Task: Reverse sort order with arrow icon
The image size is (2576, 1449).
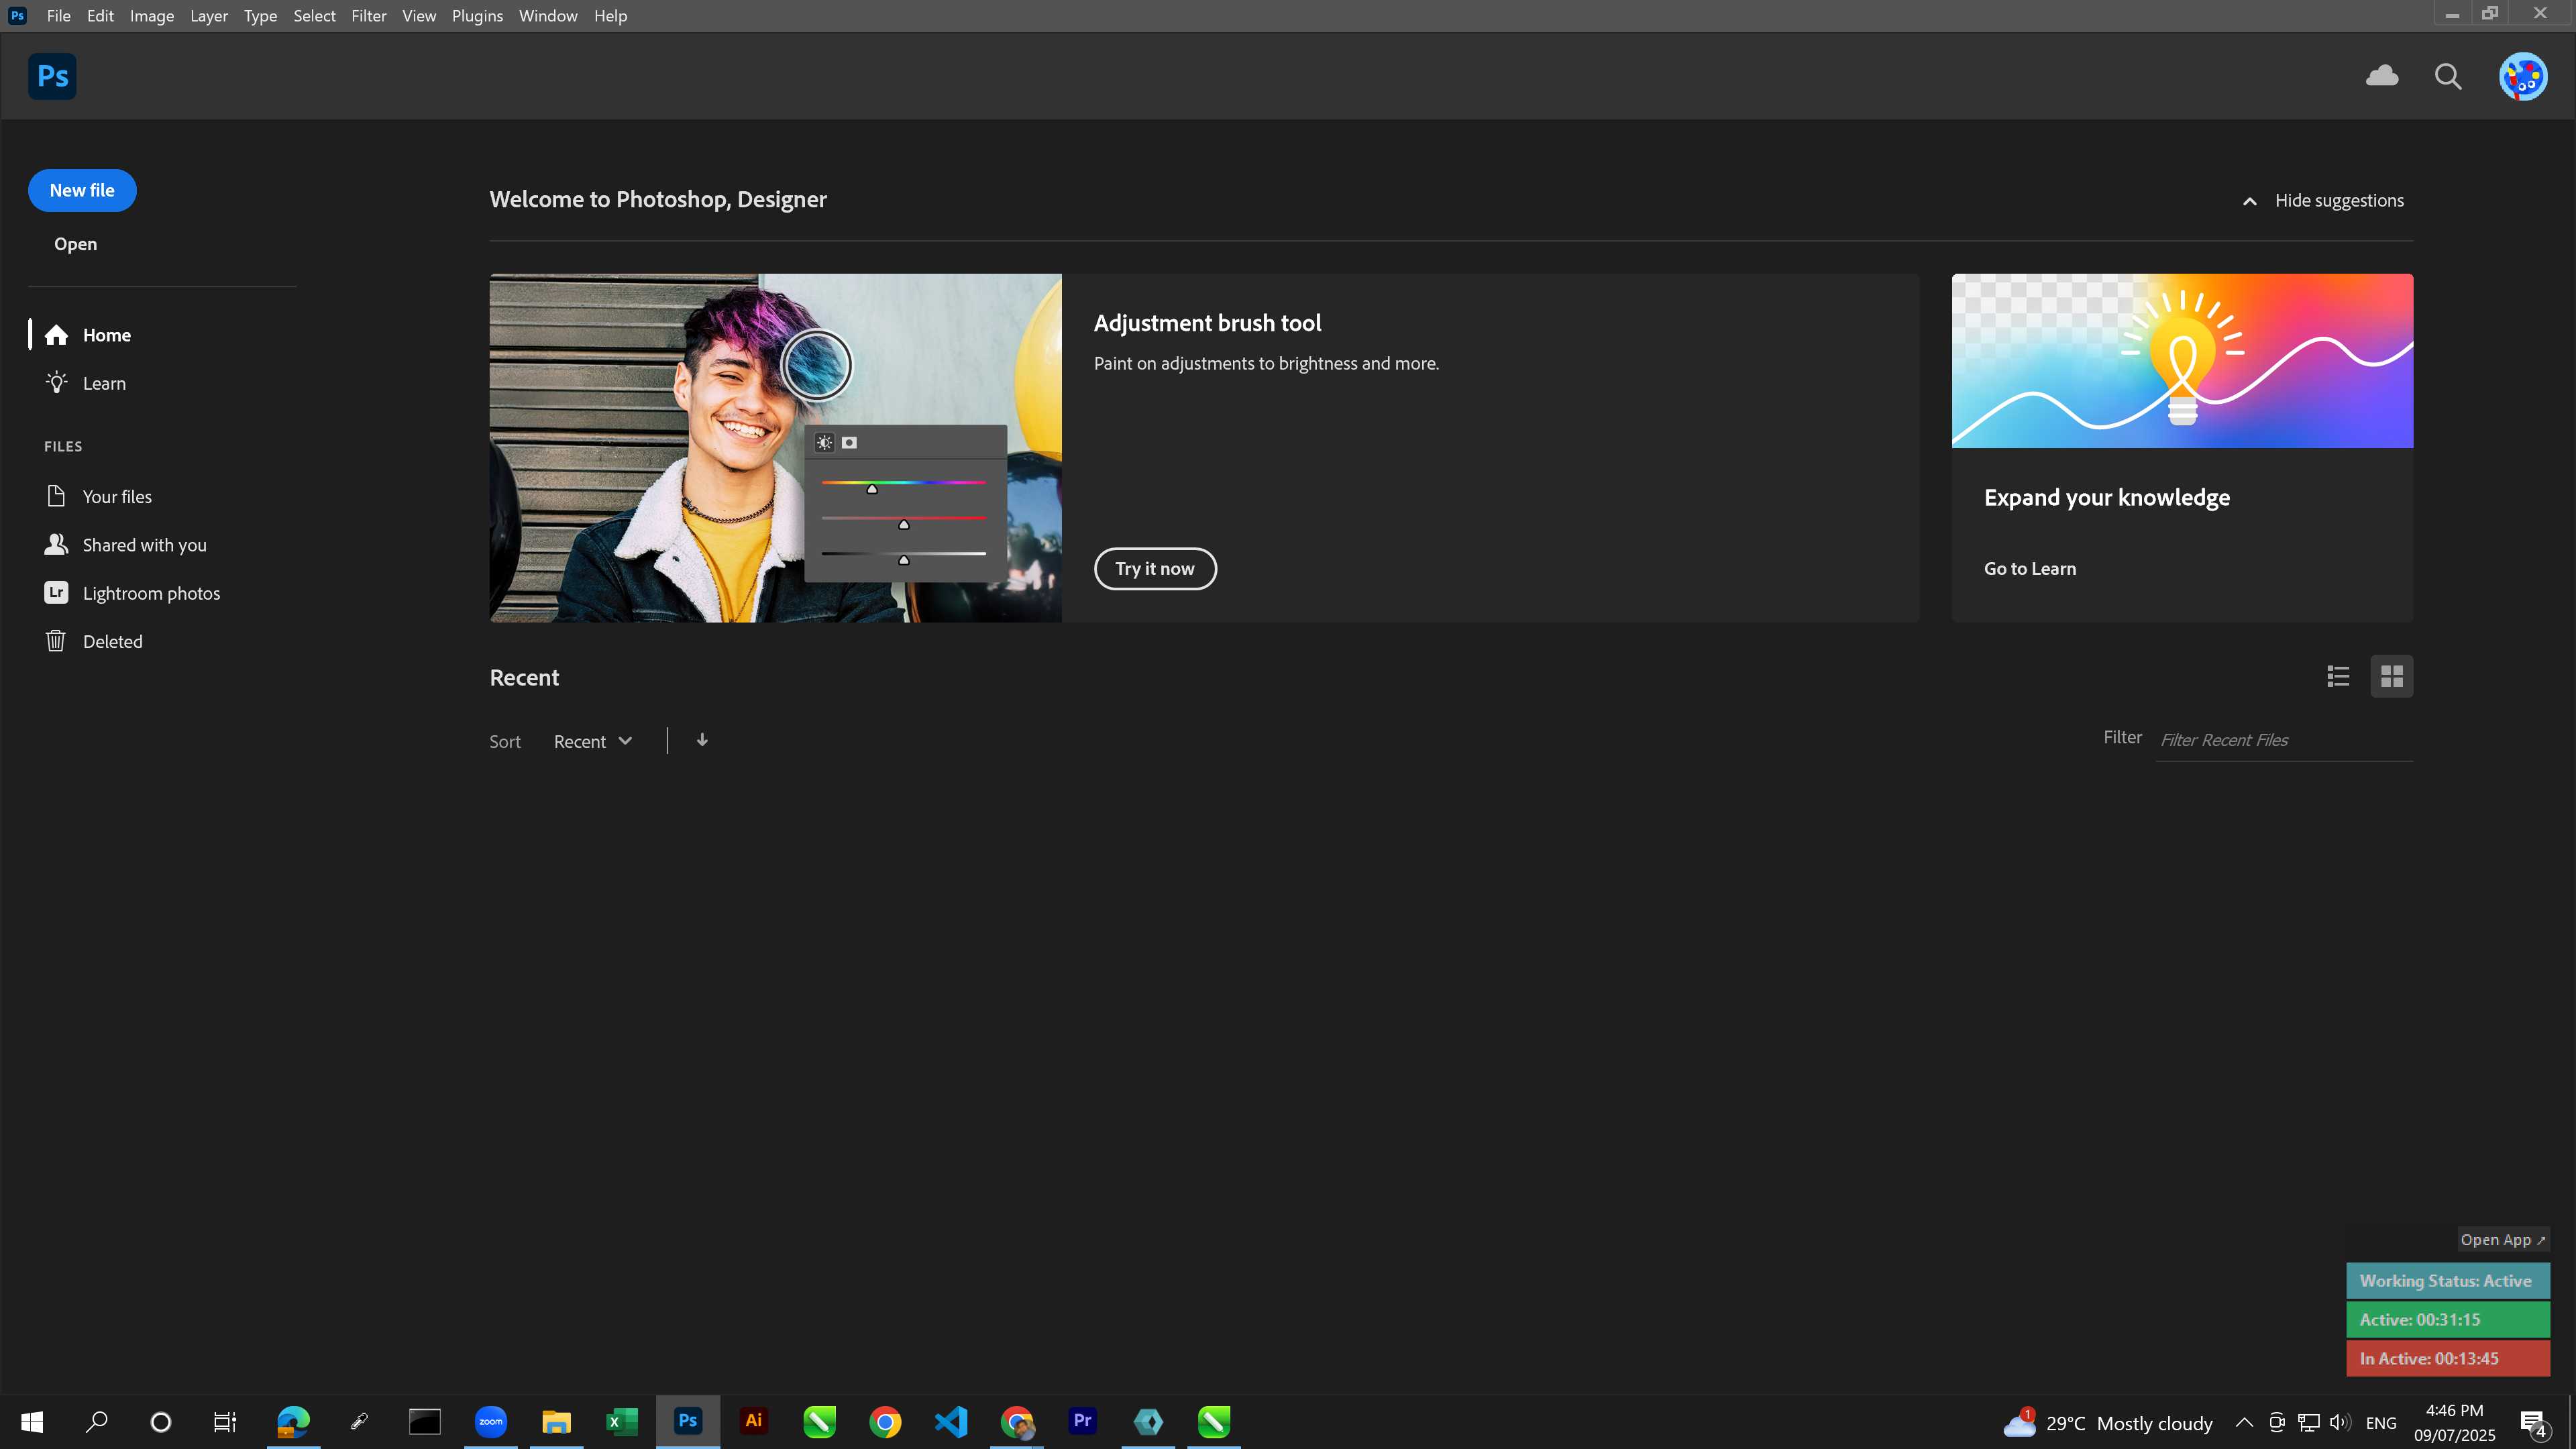Action: [702, 740]
